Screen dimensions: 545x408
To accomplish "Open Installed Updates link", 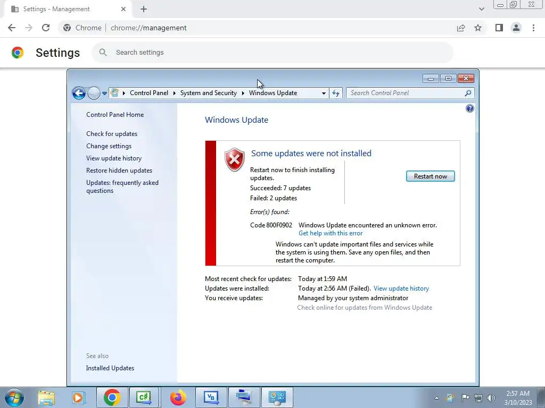I will click(110, 368).
